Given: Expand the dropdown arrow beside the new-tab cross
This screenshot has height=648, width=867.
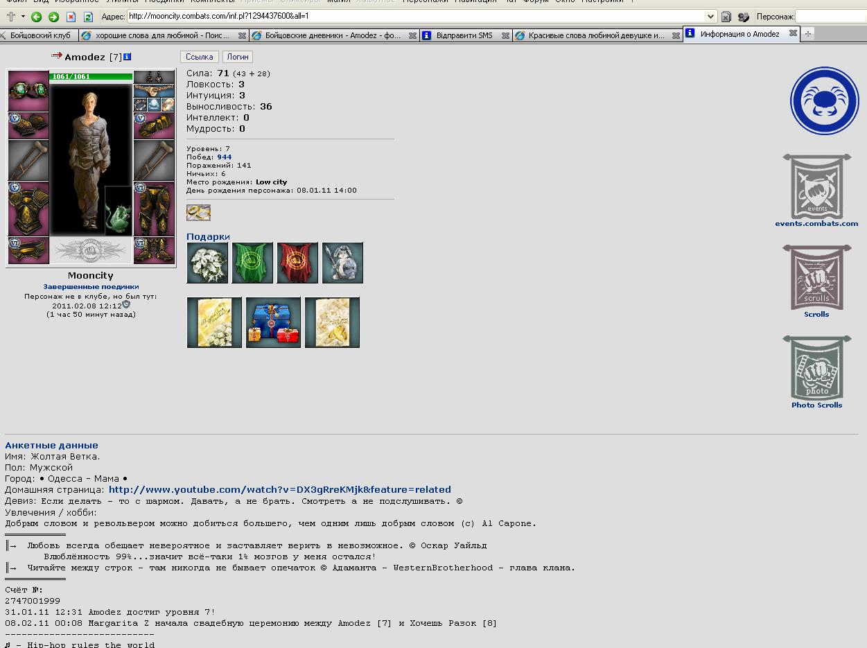Looking at the screenshot, I should click(x=23, y=17).
